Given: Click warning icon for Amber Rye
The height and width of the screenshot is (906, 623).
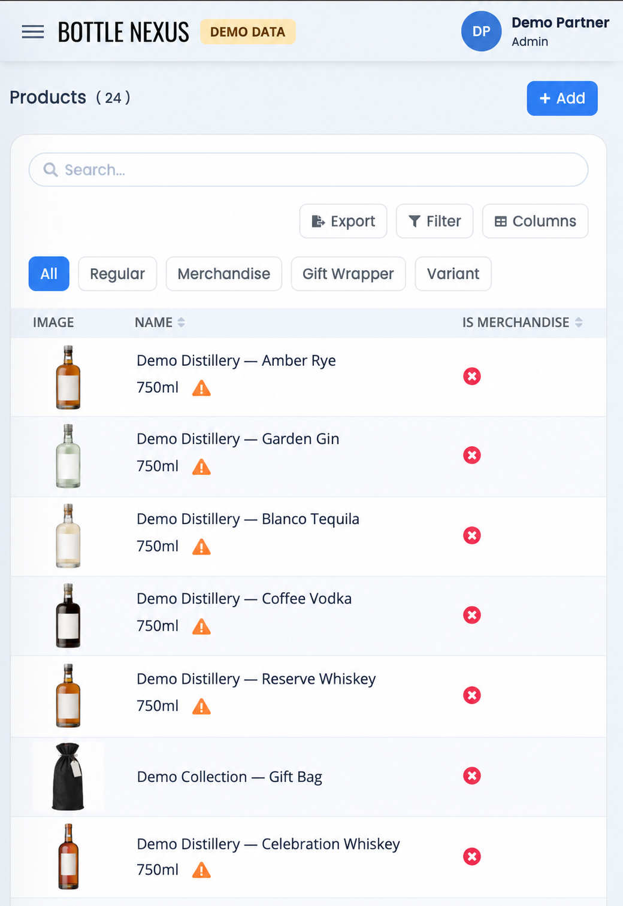Looking at the screenshot, I should point(202,389).
